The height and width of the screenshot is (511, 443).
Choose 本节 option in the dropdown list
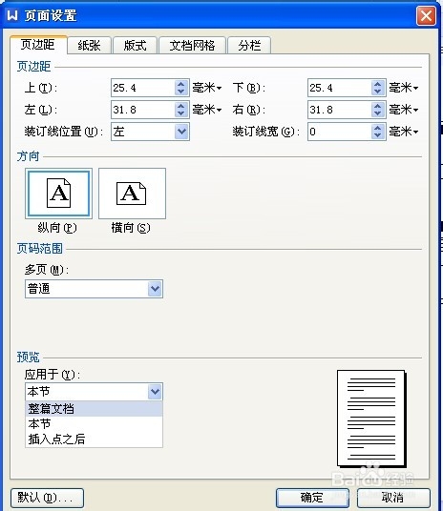coord(94,423)
